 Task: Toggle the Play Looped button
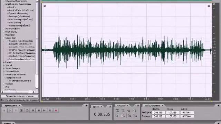(x=27, y=111)
